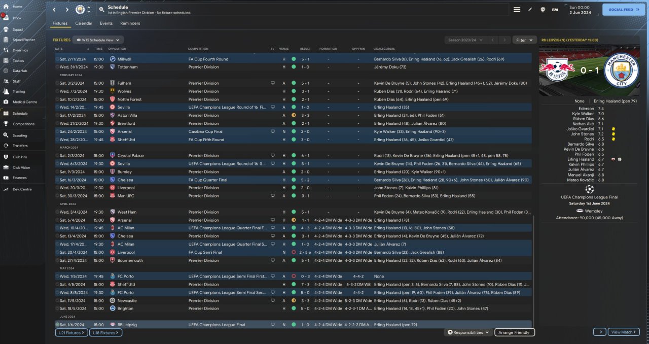Go back with the left arrow
The image size is (649, 344).
pos(54,10)
